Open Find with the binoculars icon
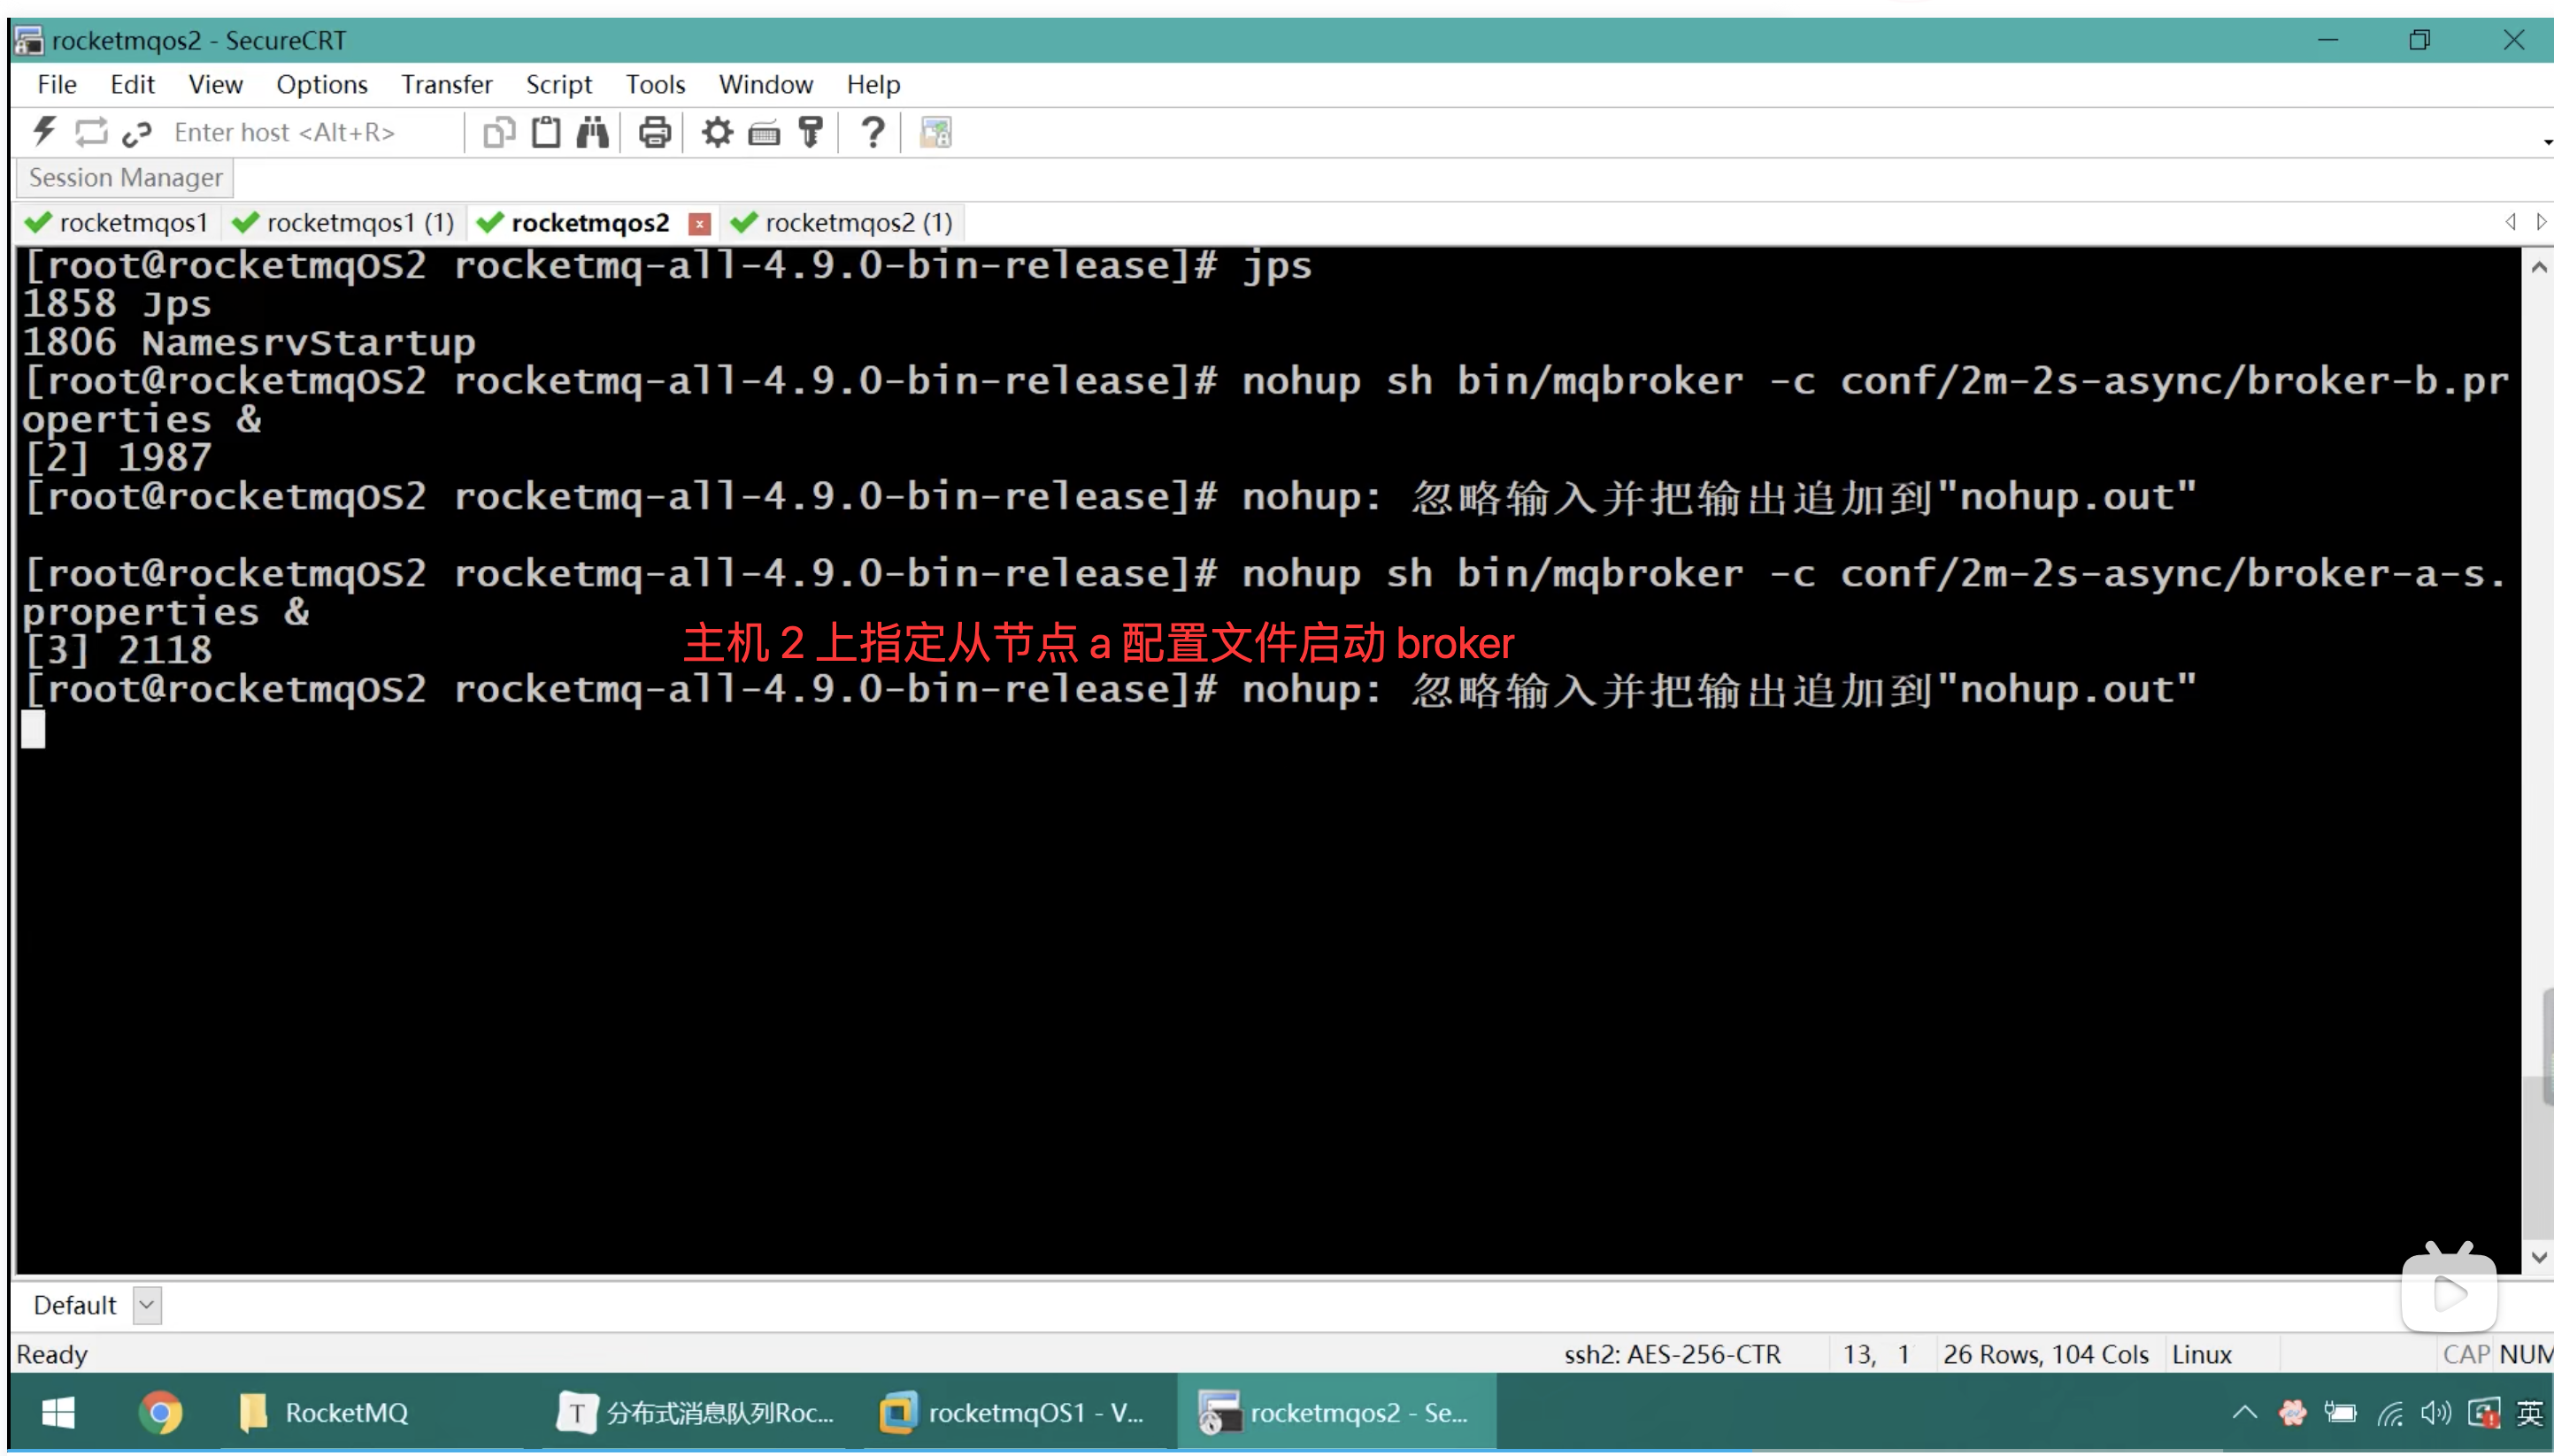This screenshot has width=2554, height=1456. (592, 132)
